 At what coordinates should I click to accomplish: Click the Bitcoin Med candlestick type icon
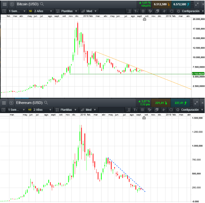tap(83, 11)
